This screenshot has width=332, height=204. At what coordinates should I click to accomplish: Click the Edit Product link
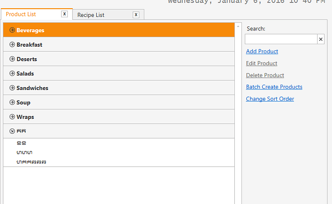pos(261,64)
